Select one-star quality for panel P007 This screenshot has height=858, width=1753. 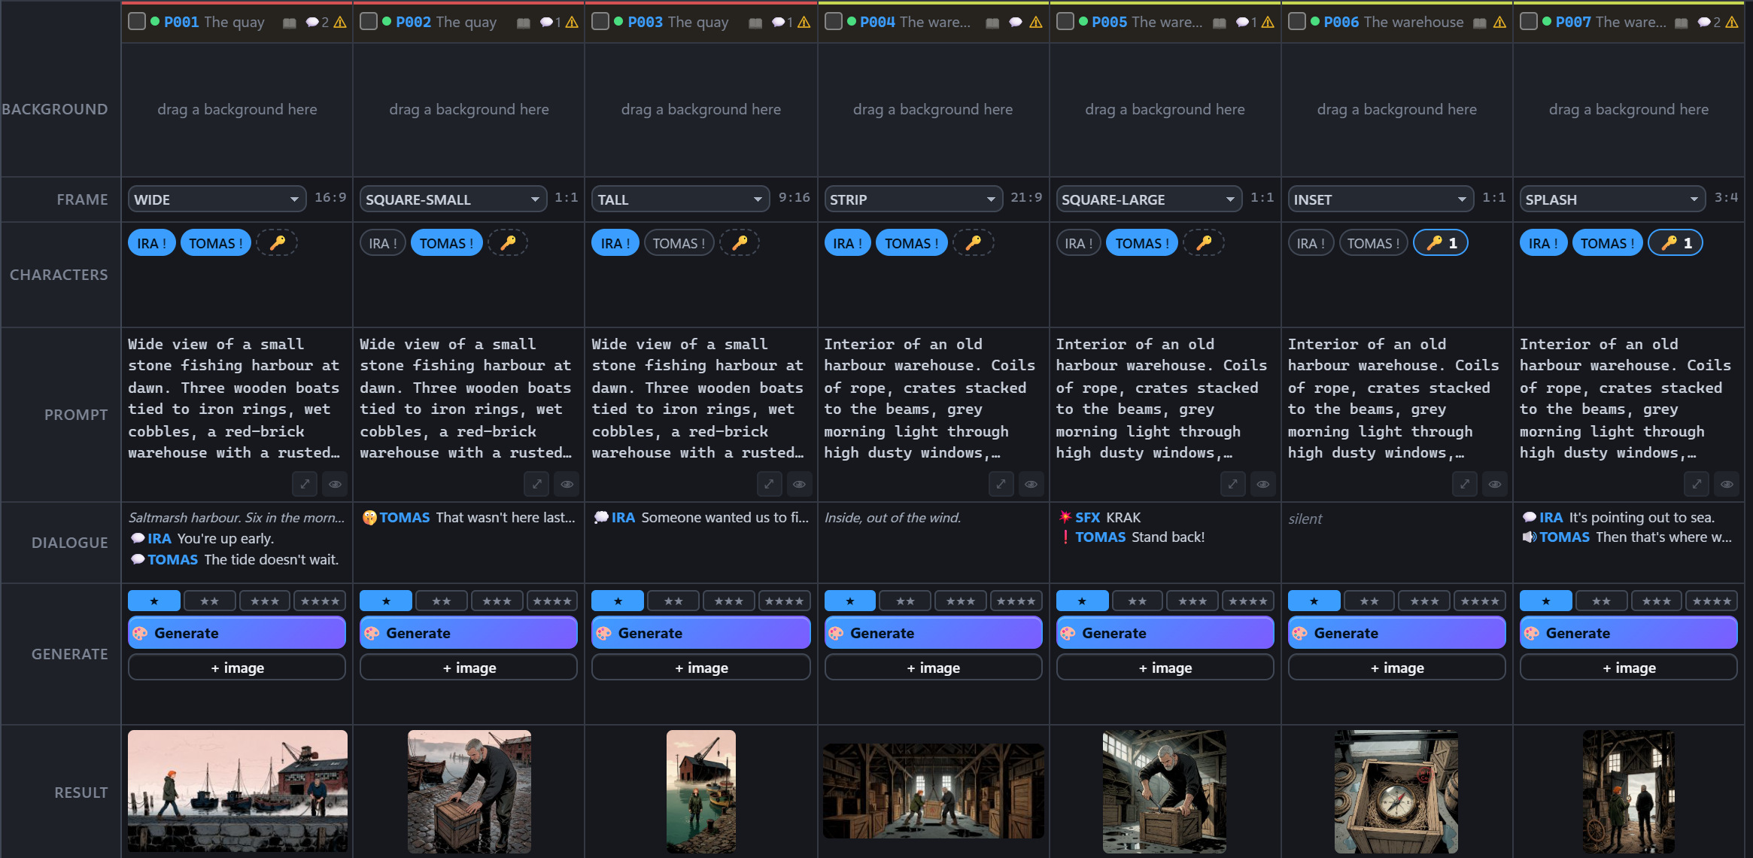click(x=1545, y=601)
